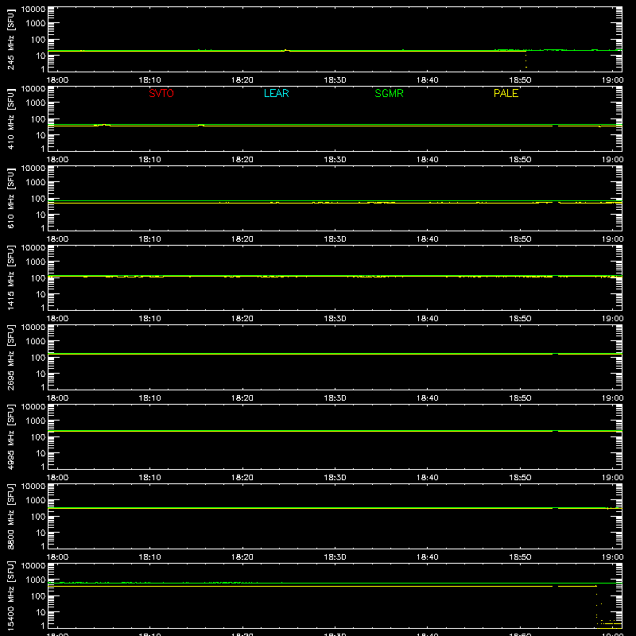Select '10' y-axis value on 1415 MHz plot
Viewport: 636px width, 636px height.
pos(41,294)
